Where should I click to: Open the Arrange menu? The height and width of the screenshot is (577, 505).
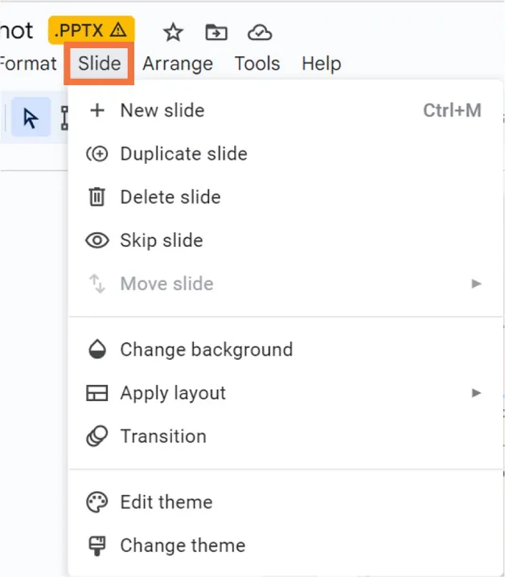point(177,63)
